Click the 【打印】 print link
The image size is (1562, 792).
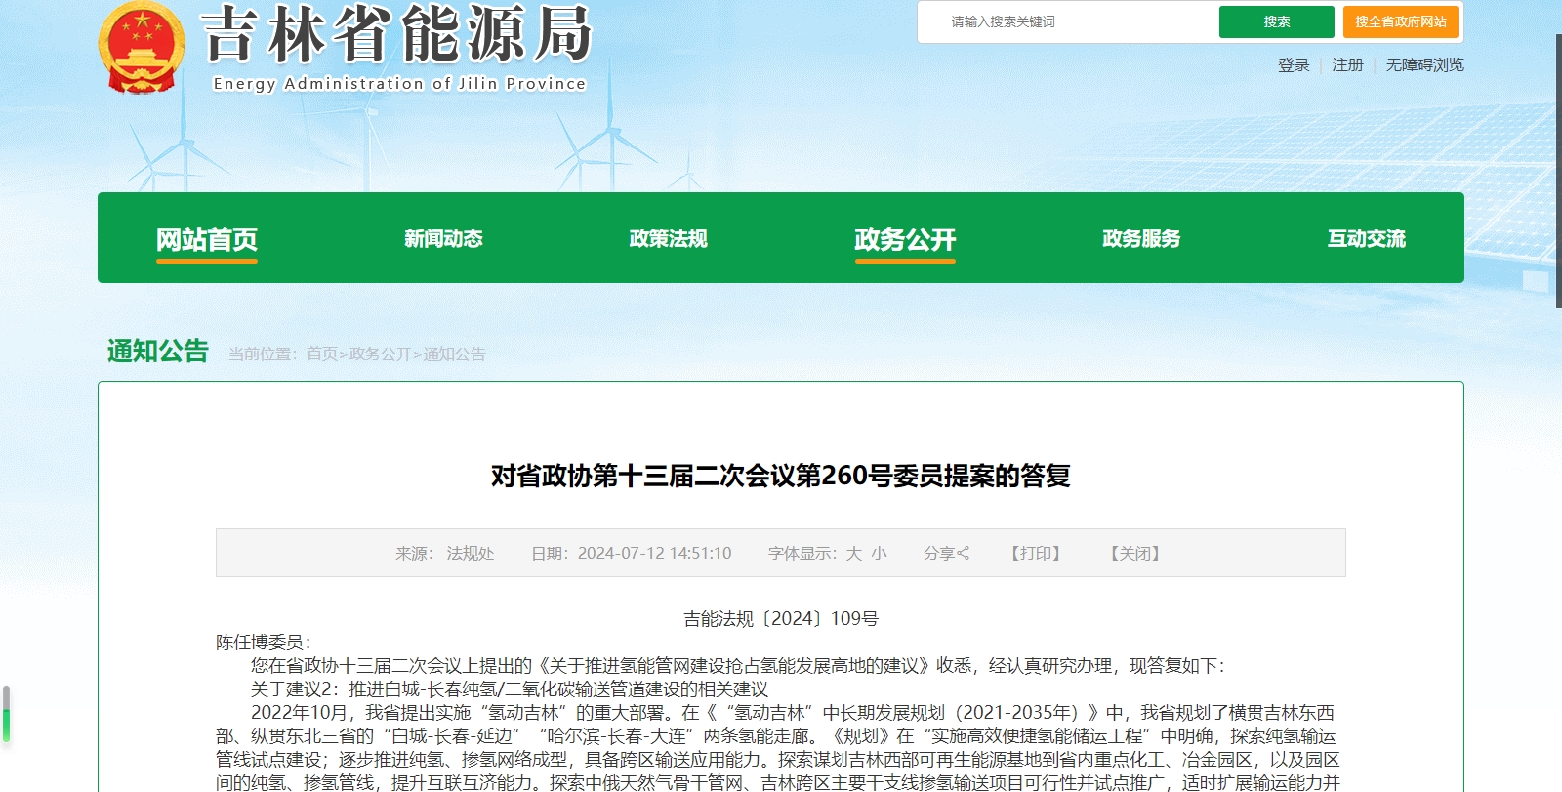click(1036, 553)
